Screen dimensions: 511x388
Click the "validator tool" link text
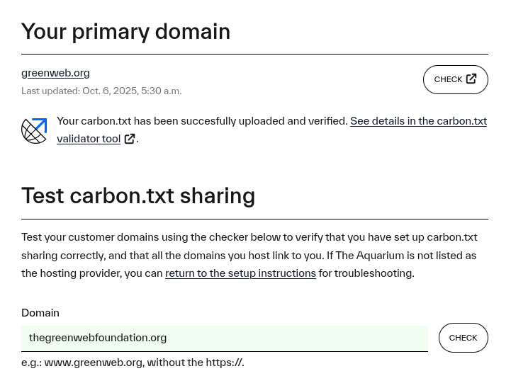point(89,139)
